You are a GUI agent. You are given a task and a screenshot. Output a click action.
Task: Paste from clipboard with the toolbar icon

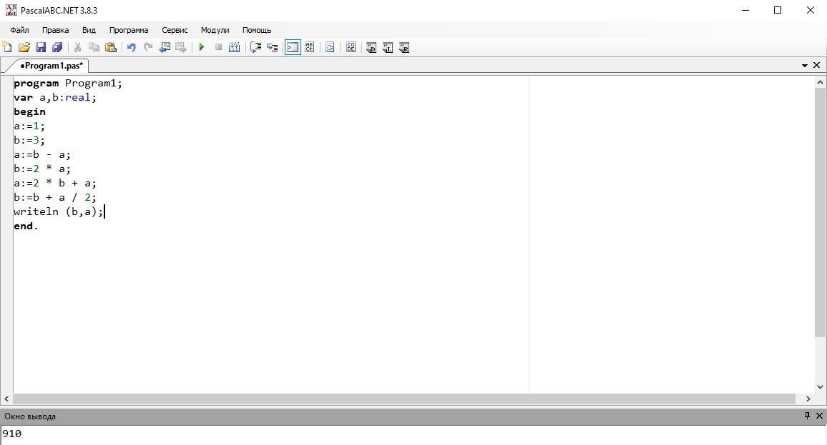point(111,47)
